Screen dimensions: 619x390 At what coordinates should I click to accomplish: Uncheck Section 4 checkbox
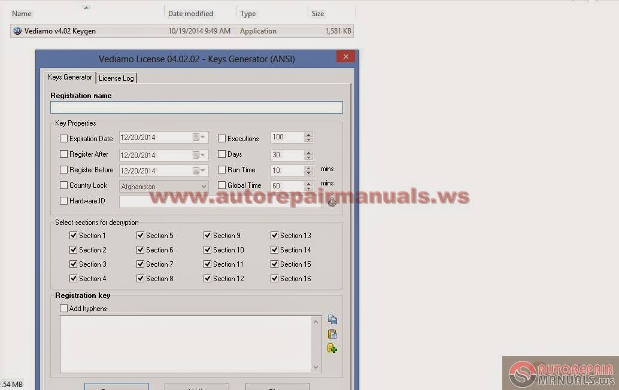click(x=73, y=278)
